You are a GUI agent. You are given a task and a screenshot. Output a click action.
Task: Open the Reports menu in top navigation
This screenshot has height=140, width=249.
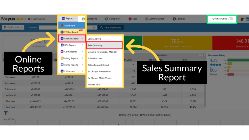70,19
